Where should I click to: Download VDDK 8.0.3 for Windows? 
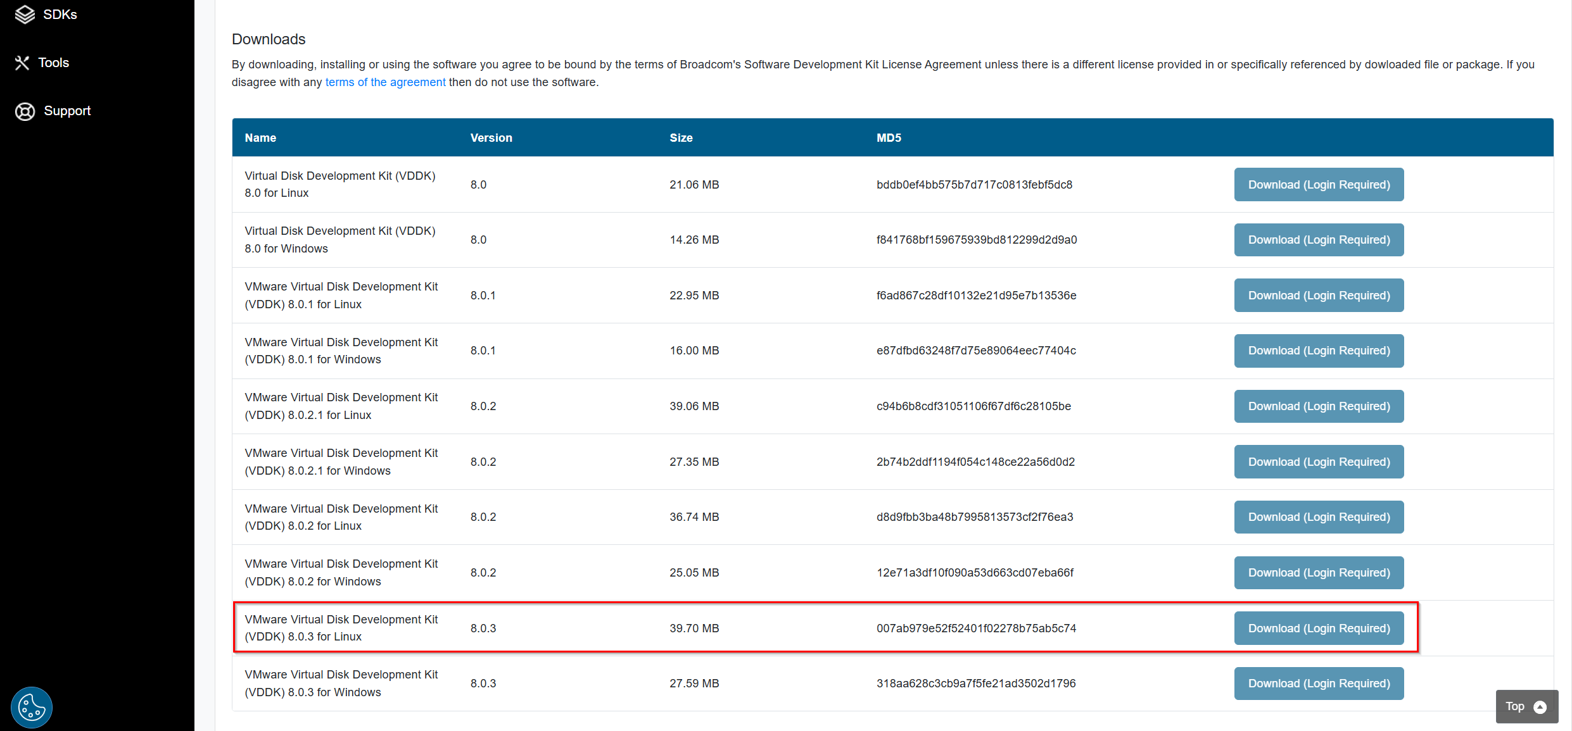(1319, 684)
